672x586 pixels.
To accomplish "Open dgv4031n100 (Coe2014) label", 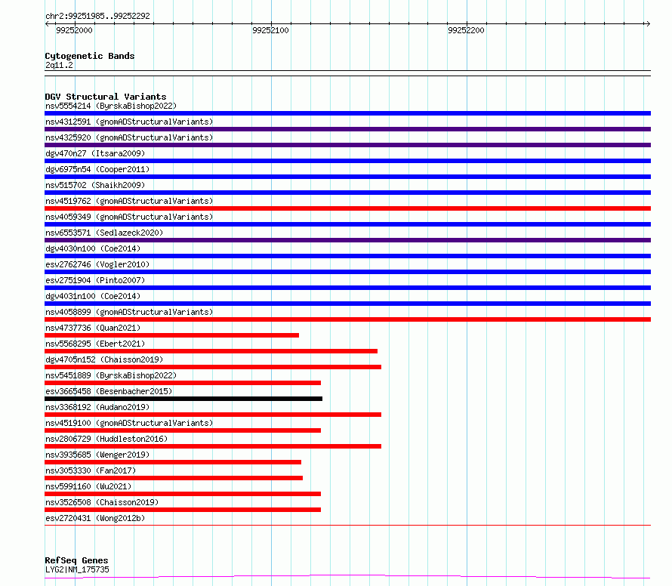I will tap(93, 296).
